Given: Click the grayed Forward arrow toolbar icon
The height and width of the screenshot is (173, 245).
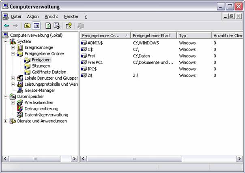Looking at the screenshot, I should (15, 26).
